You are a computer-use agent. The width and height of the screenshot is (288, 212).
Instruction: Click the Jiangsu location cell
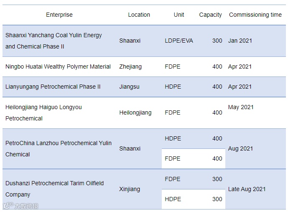[129, 87]
